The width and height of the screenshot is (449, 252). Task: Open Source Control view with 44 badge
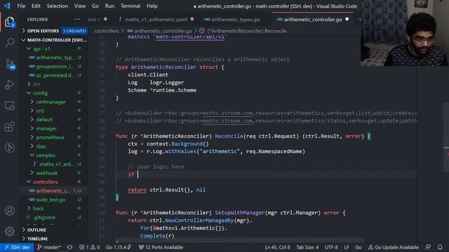point(10,64)
